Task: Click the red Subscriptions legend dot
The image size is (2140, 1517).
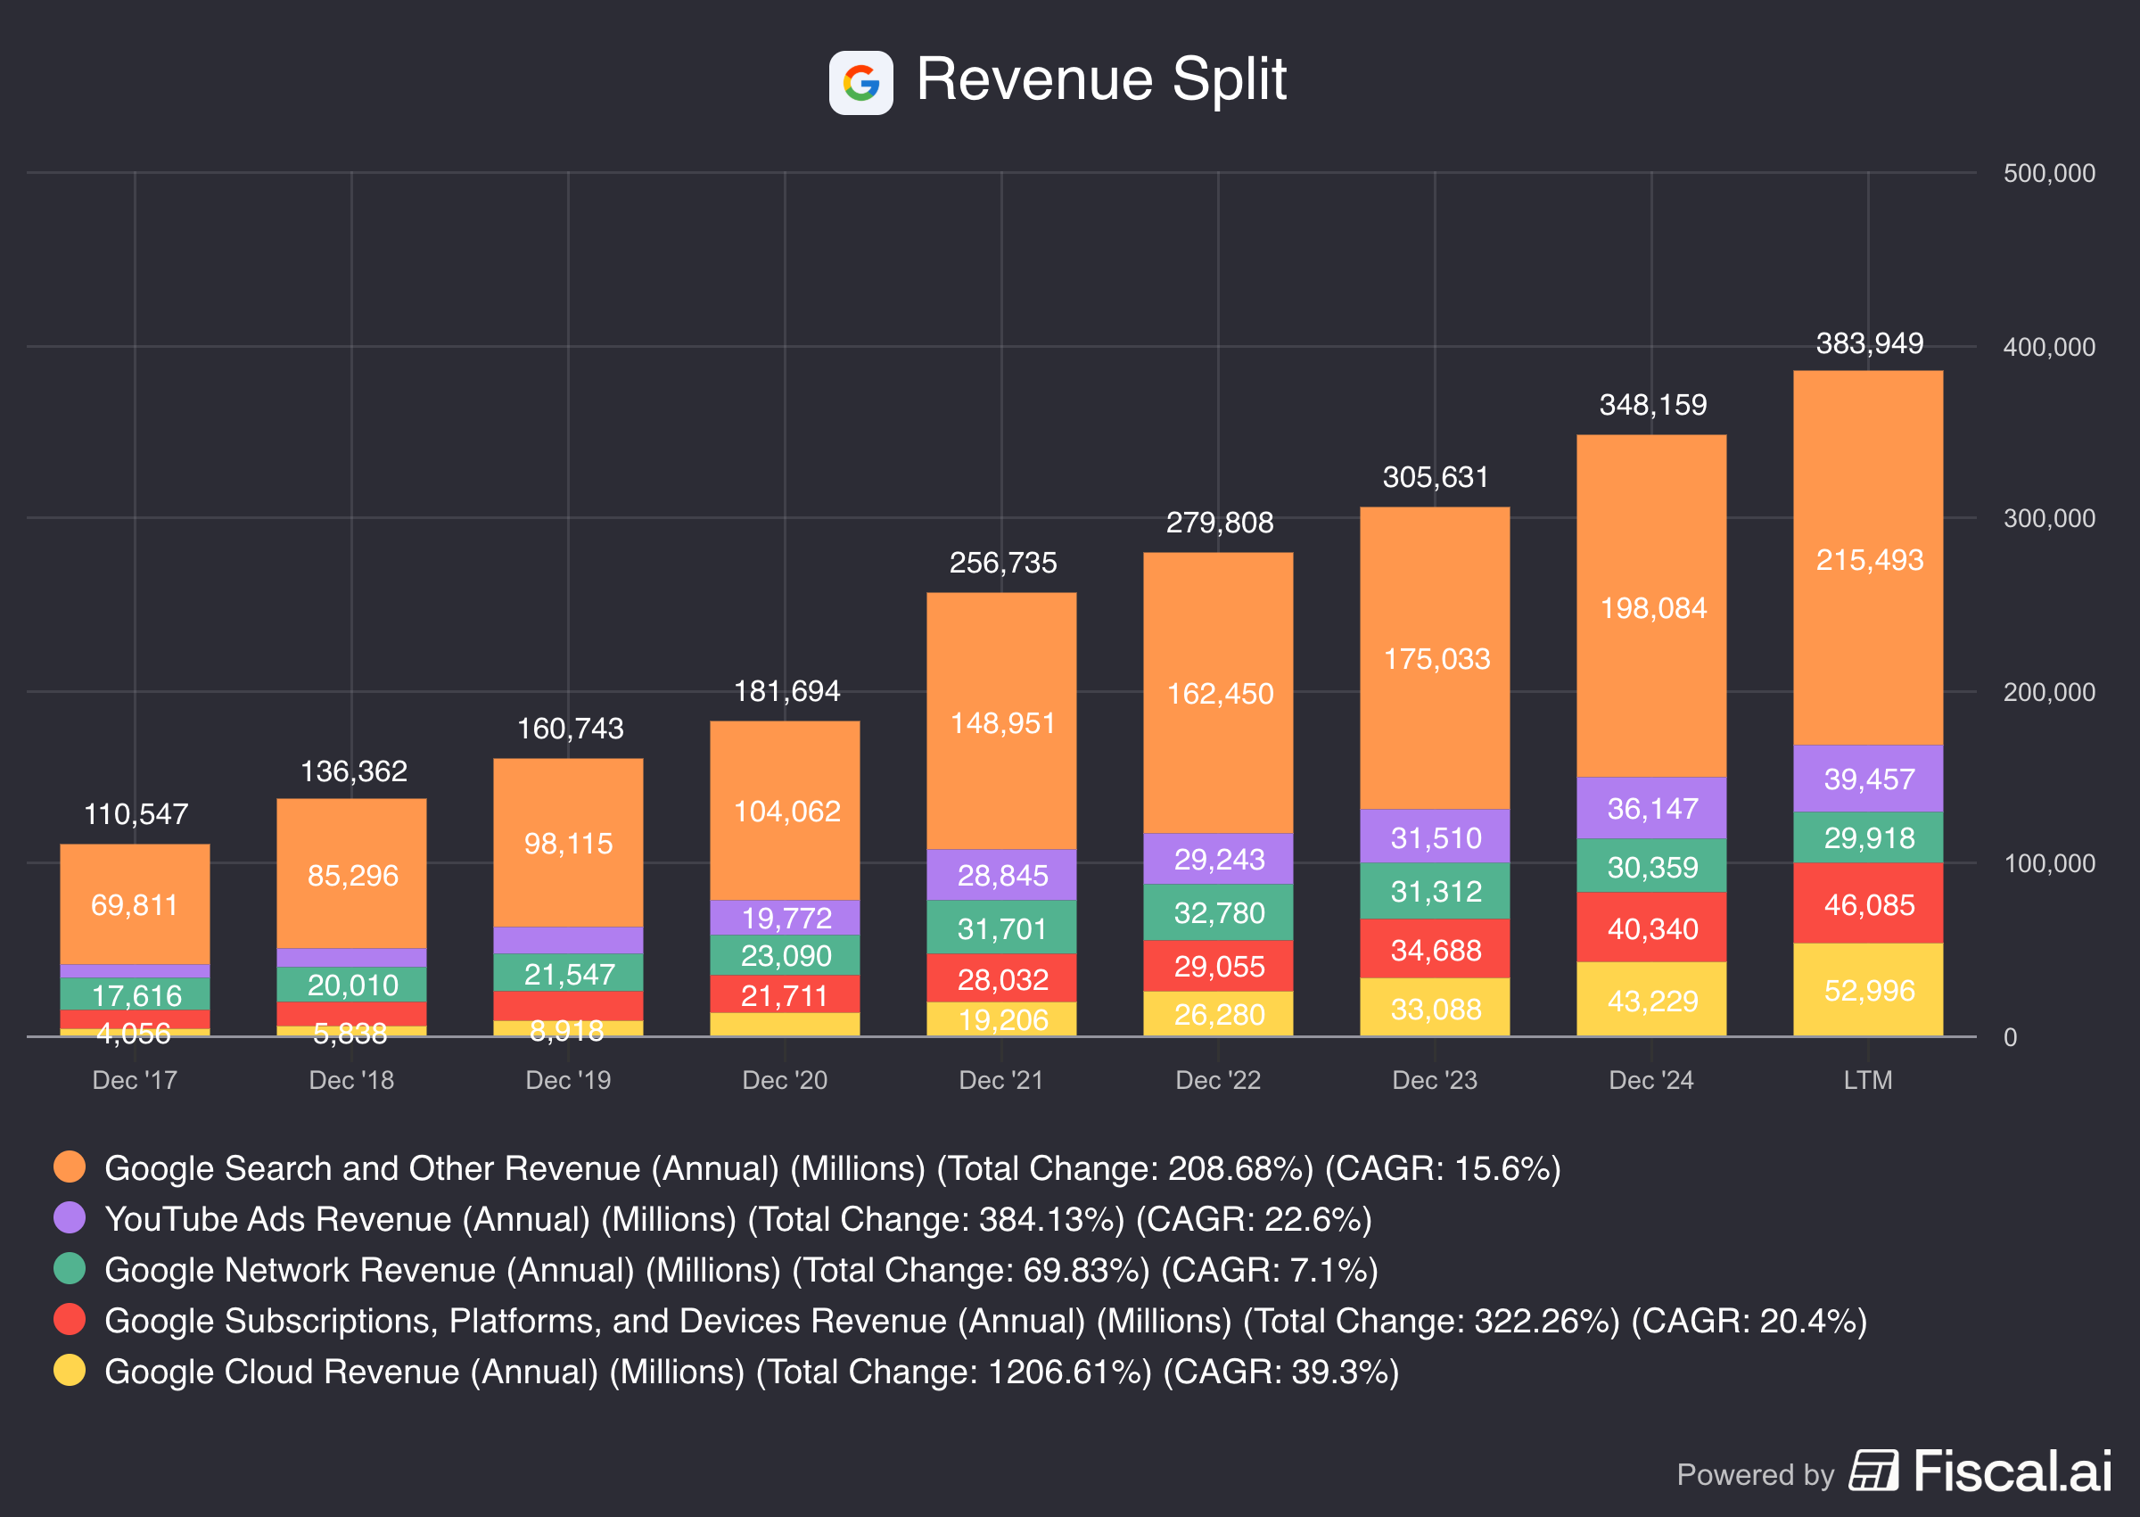Action: [70, 1319]
